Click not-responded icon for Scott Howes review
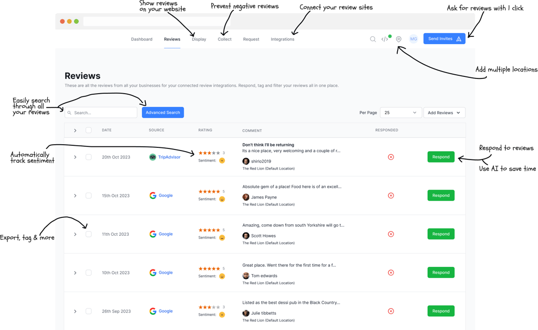 pyautogui.click(x=391, y=234)
